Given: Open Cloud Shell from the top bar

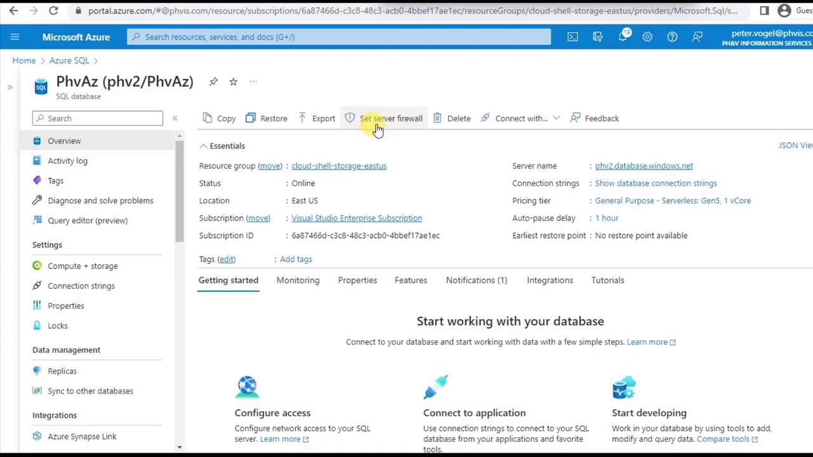Looking at the screenshot, I should [573, 37].
